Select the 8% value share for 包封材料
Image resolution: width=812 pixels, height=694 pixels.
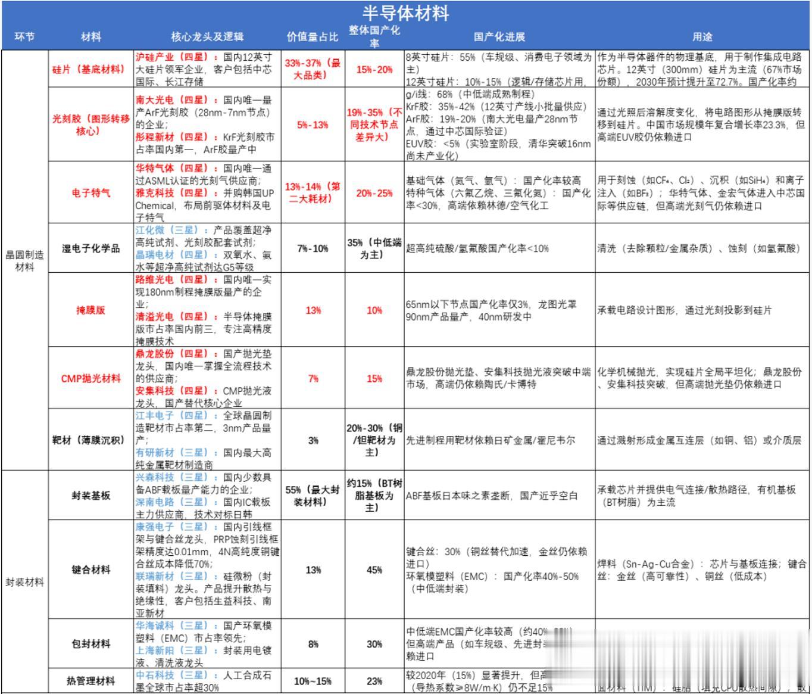313,644
